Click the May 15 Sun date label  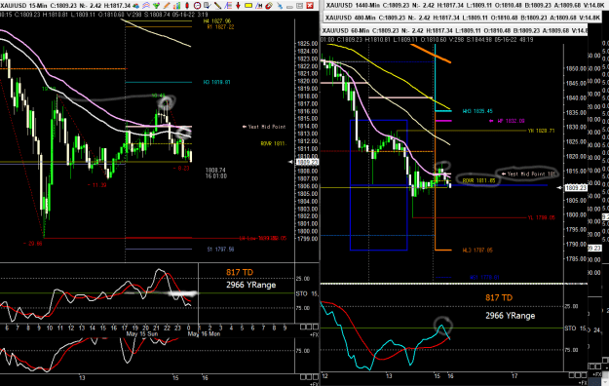click(x=141, y=334)
